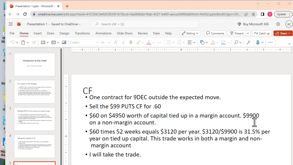Increase font size with larger A icon
Image resolution: width=293 pixels, height=165 pixels.
[x=116, y=42]
